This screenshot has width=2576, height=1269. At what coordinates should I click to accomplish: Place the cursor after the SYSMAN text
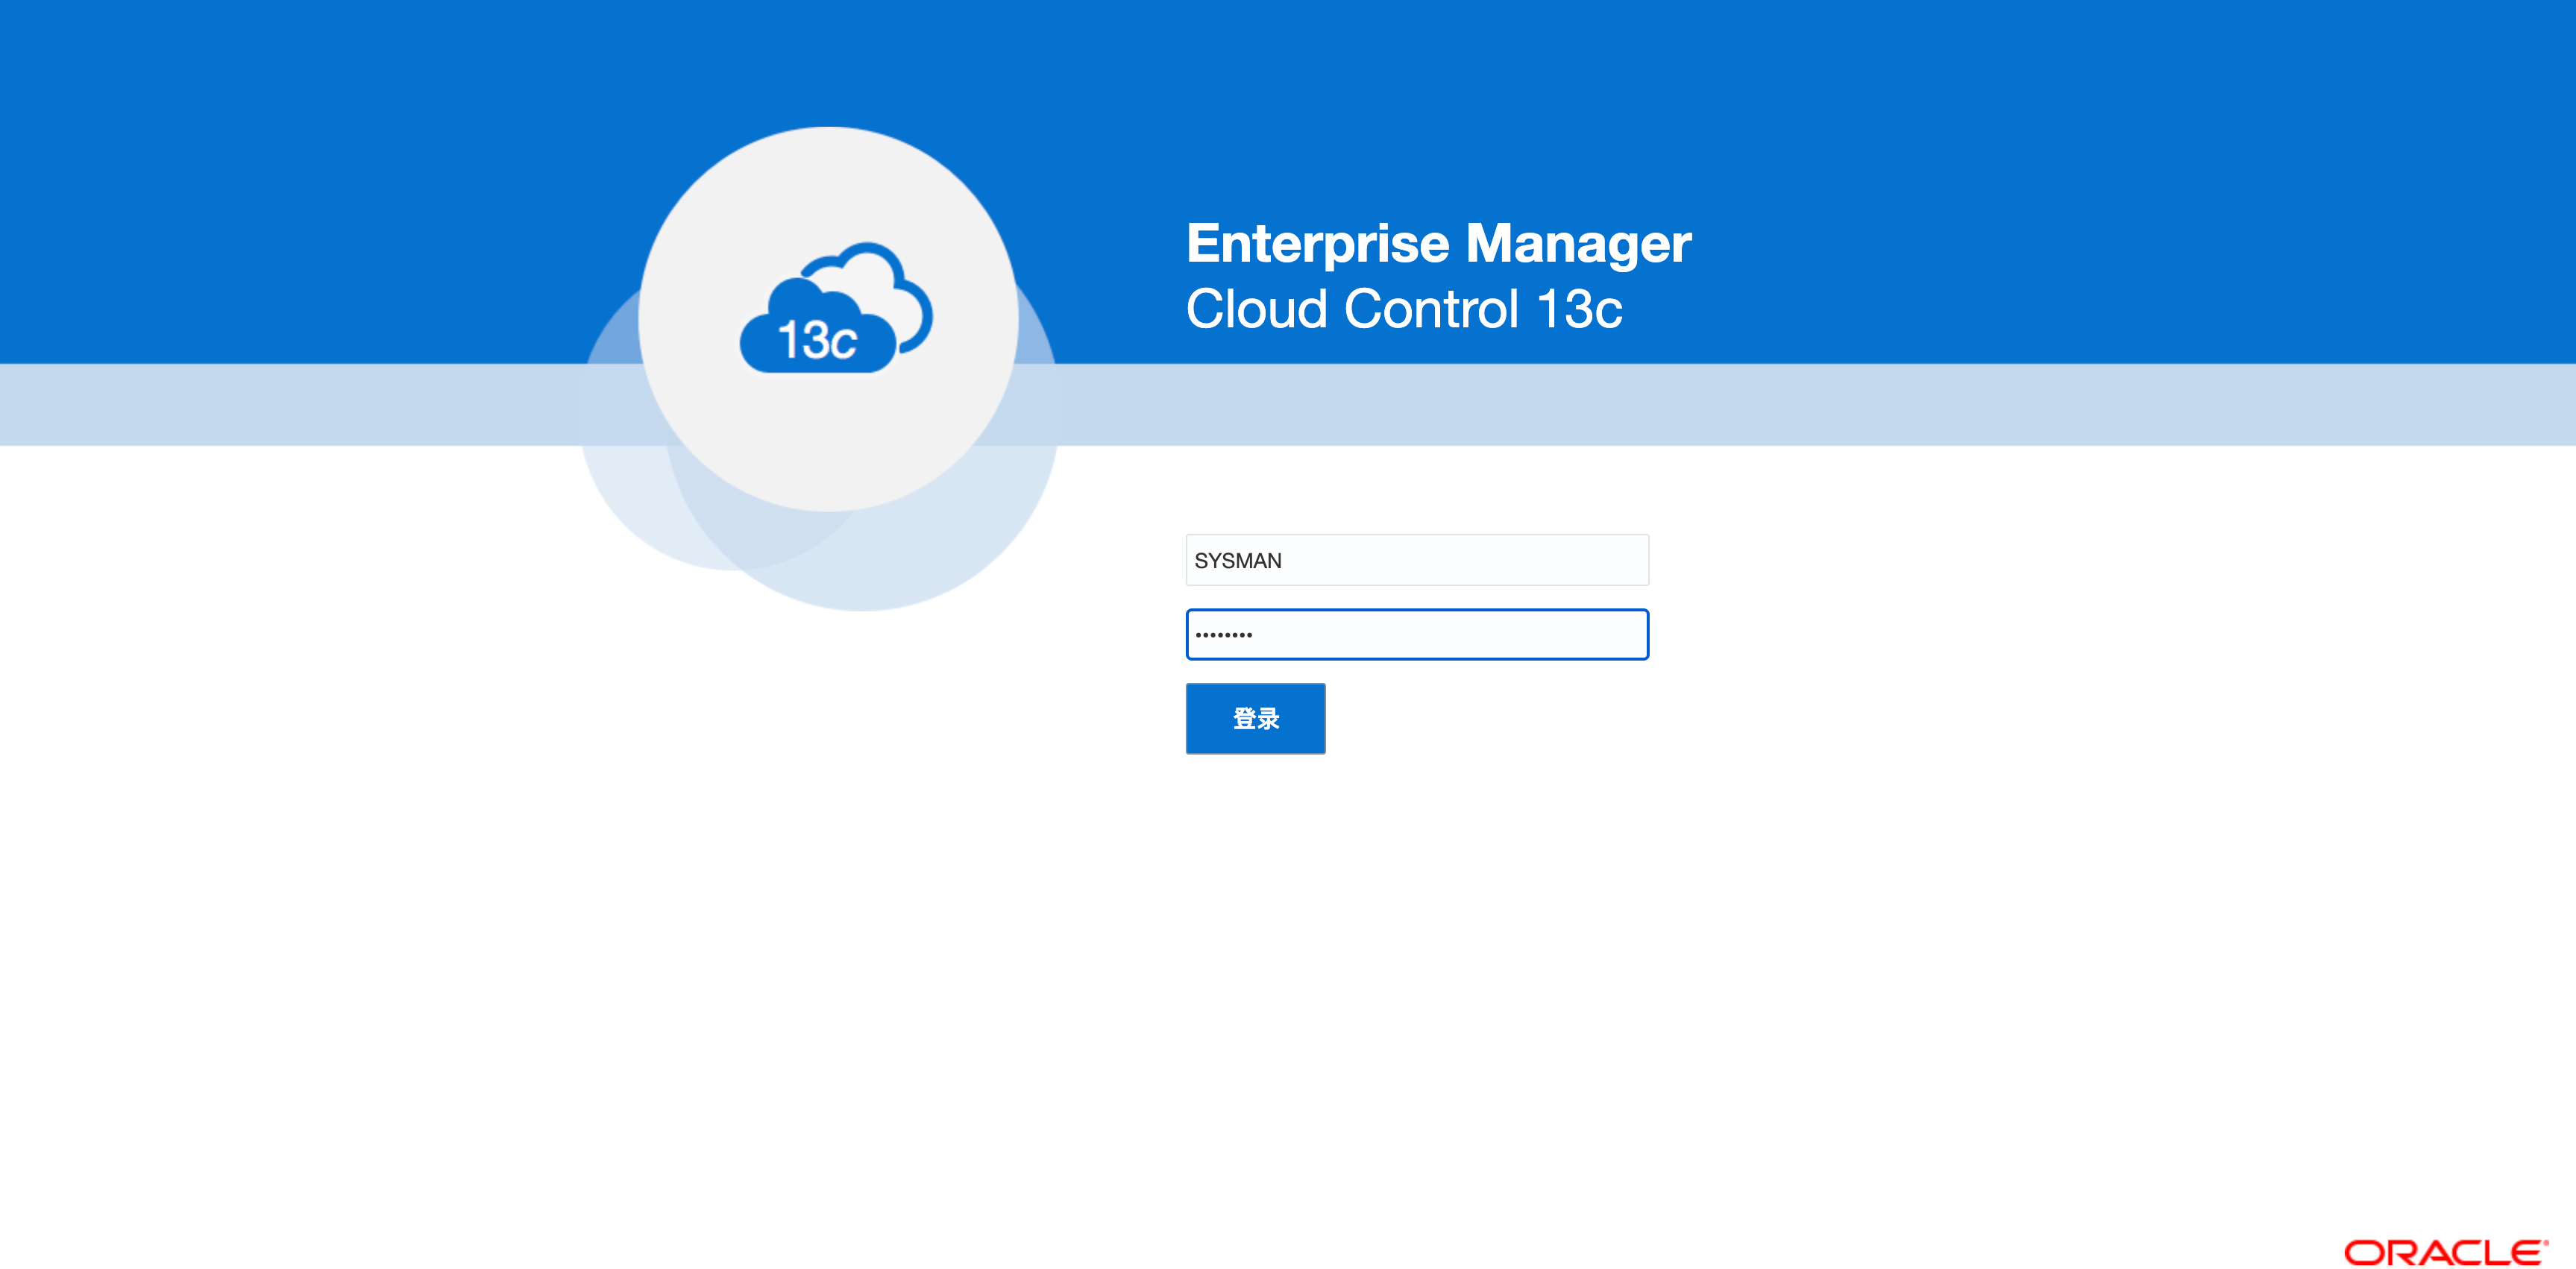click(x=1284, y=561)
